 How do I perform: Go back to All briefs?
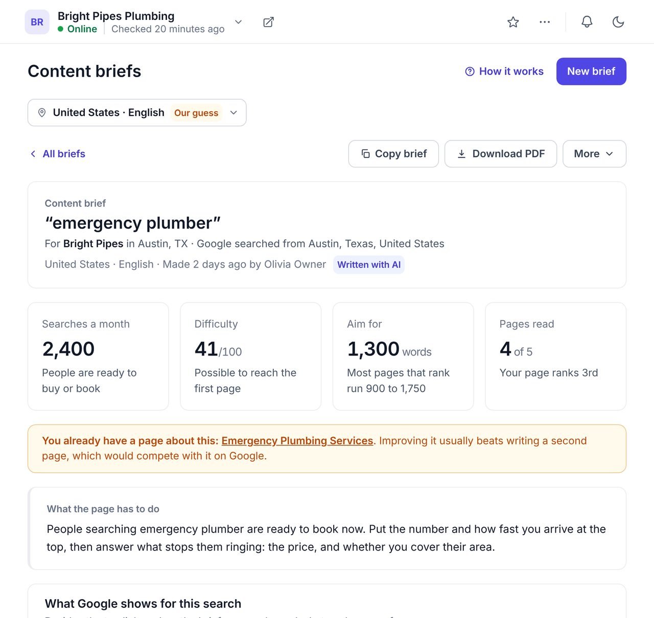[57, 154]
